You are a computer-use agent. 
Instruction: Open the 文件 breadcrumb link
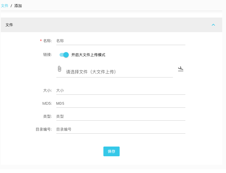coord(5,5)
